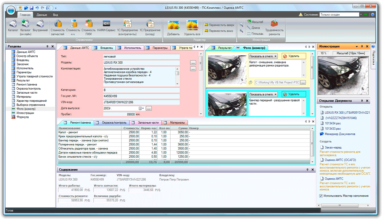382x219 pixels.
Task: Click the Гос.рег. № input field
Action: pyautogui.click(x=141, y=96)
